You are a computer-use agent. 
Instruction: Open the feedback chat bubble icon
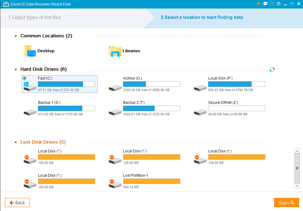tap(265, 4)
